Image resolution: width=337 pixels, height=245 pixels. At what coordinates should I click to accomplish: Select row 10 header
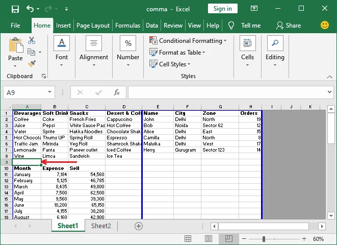[x=6, y=168]
